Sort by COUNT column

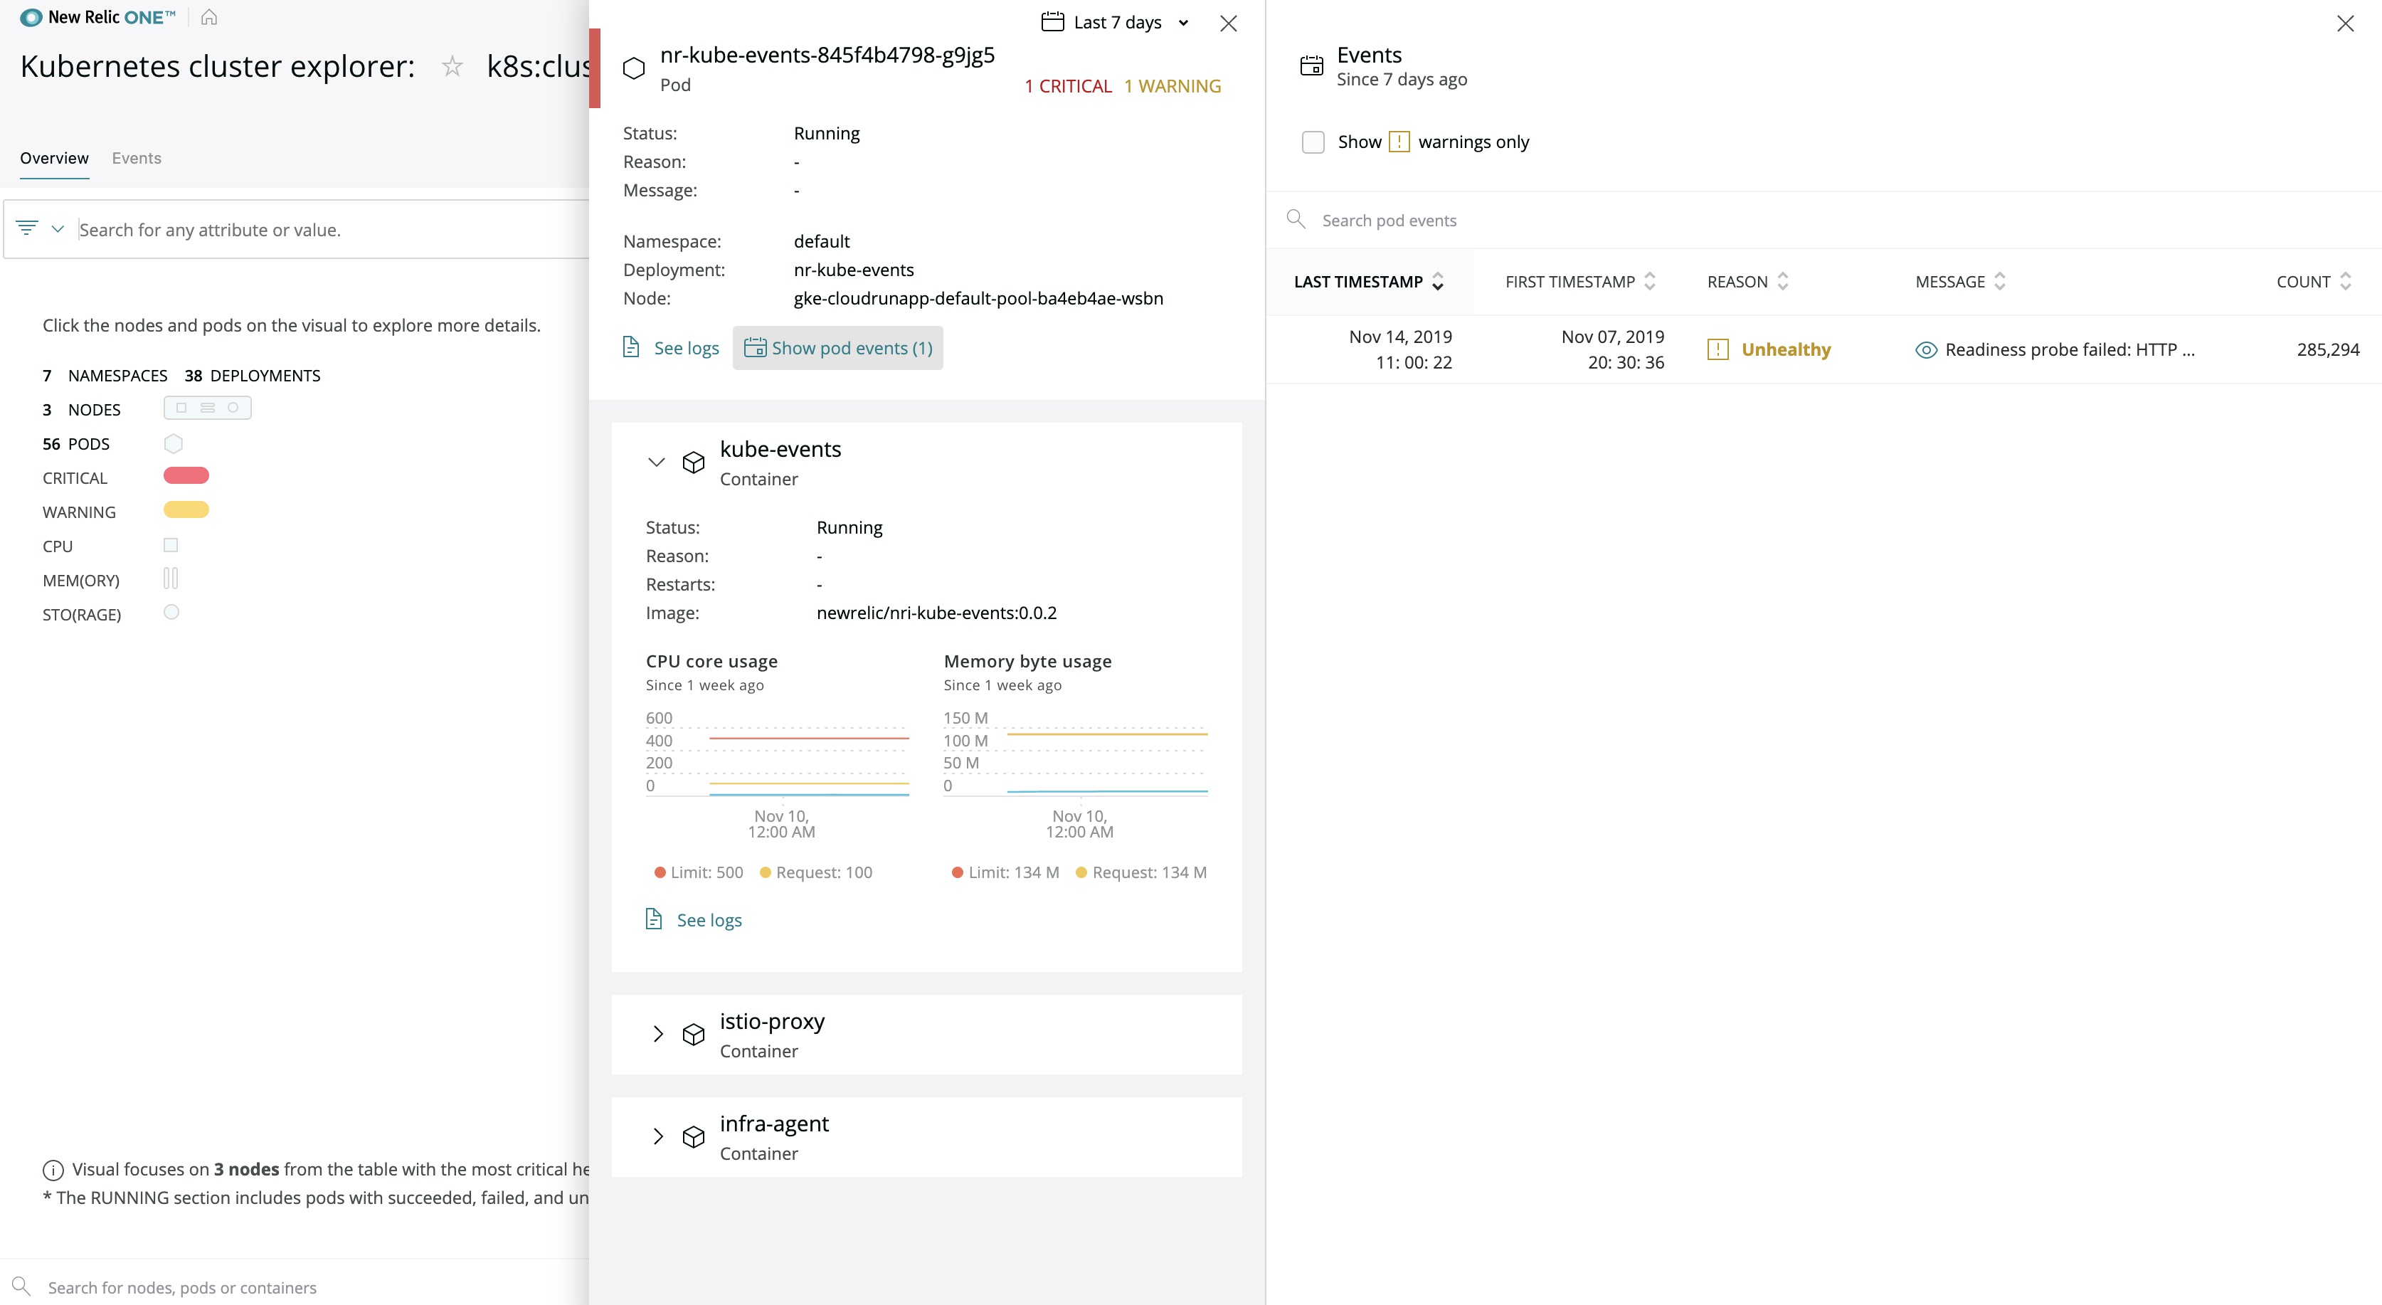(2314, 282)
